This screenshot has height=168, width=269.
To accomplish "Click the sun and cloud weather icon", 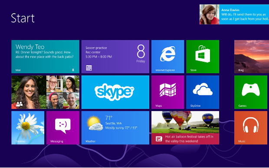I will point(95,123).
